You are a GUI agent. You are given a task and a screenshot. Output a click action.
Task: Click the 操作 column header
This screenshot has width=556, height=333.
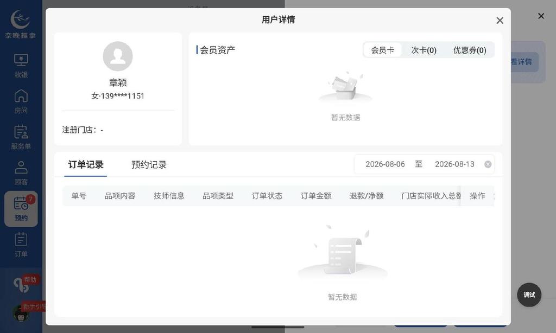tap(477, 196)
